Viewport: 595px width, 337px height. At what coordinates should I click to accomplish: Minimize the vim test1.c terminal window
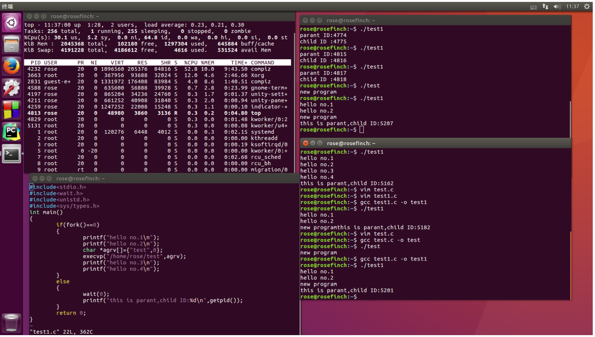(42, 179)
